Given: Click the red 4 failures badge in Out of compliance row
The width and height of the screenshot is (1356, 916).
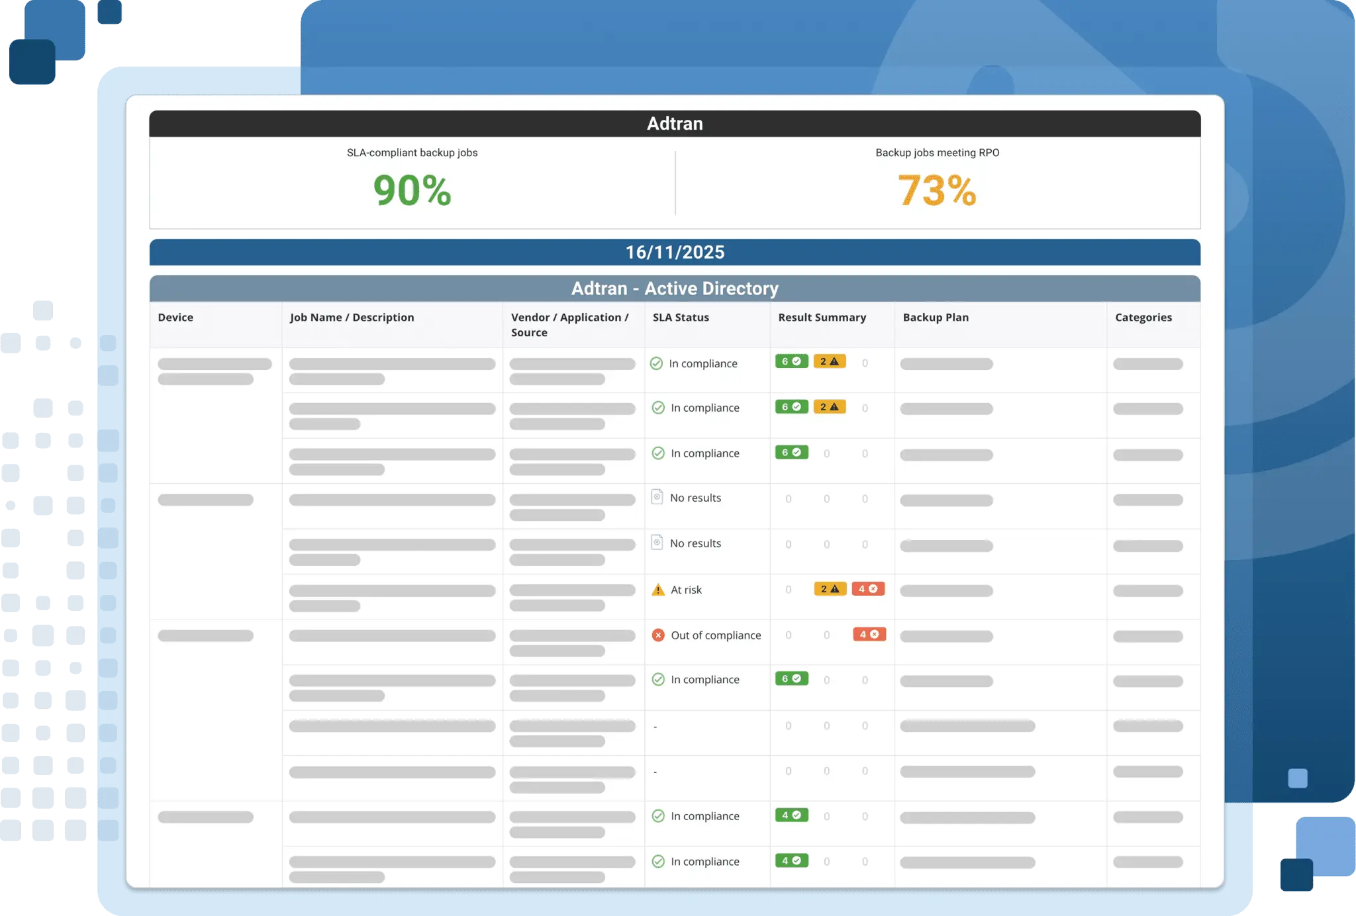Looking at the screenshot, I should pos(869,635).
